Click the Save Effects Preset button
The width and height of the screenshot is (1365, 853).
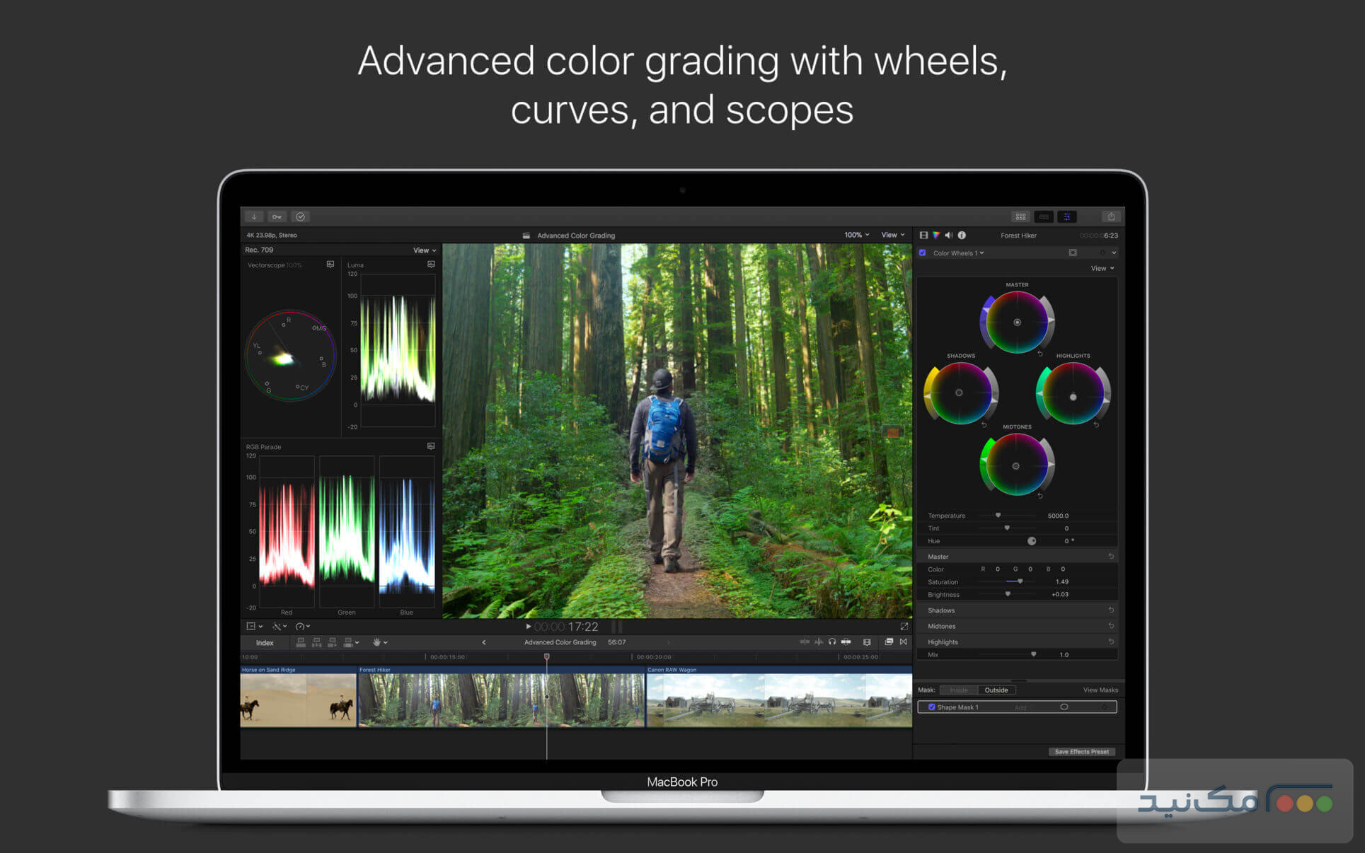pos(1082,751)
